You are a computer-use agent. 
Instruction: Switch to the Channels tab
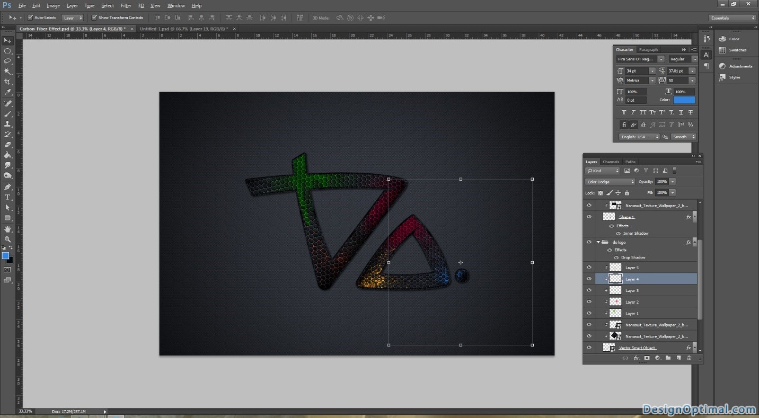point(611,162)
